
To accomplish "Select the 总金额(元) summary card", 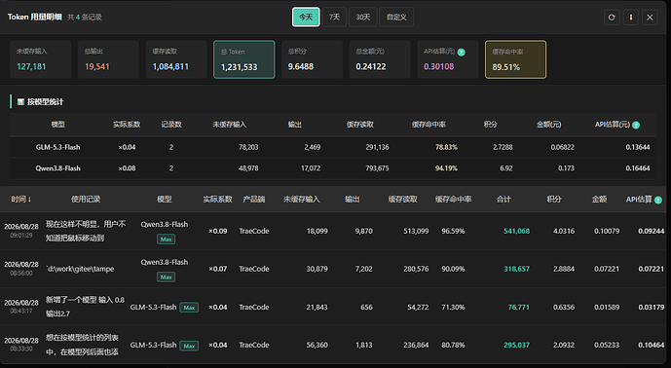I will tap(380, 59).
